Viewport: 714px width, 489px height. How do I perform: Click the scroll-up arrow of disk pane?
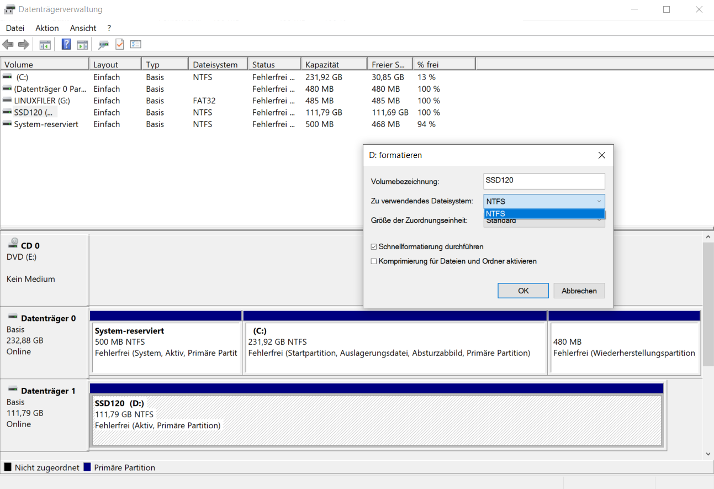pyautogui.click(x=708, y=236)
